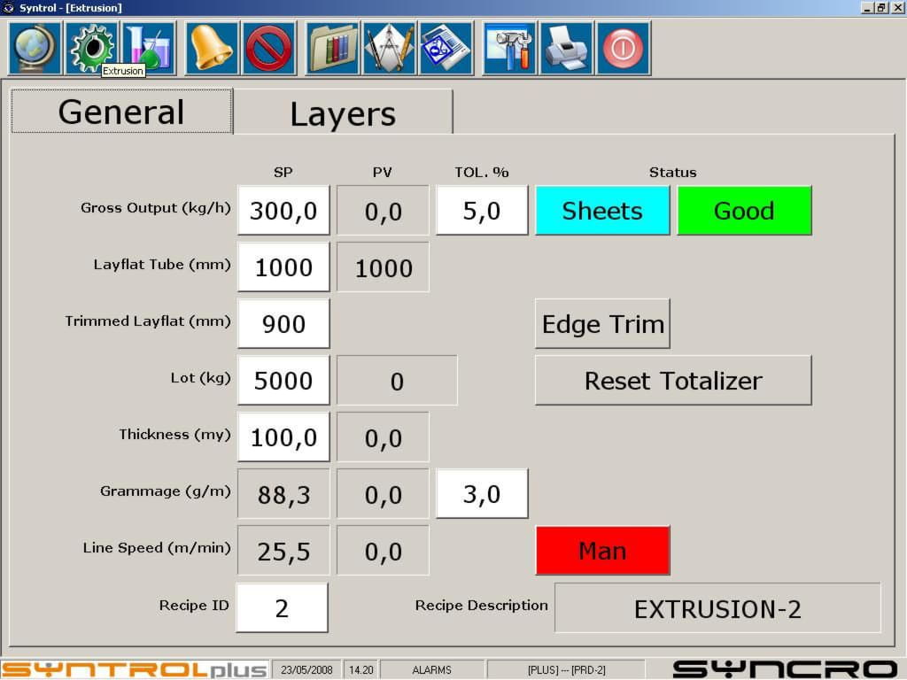Click the globe overview icon
The image size is (907, 680).
[35, 48]
